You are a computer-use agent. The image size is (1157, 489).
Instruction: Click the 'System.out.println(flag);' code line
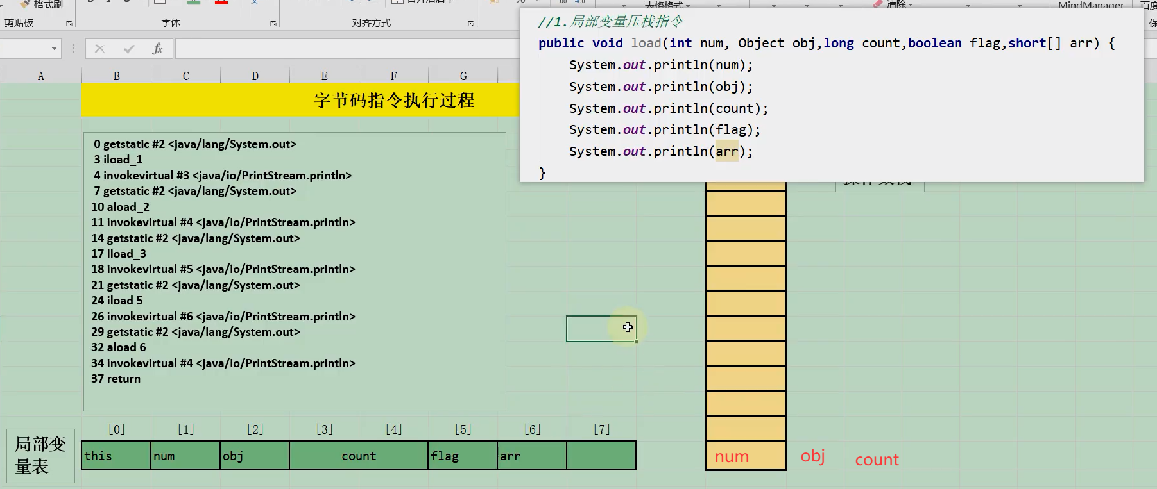click(x=665, y=129)
